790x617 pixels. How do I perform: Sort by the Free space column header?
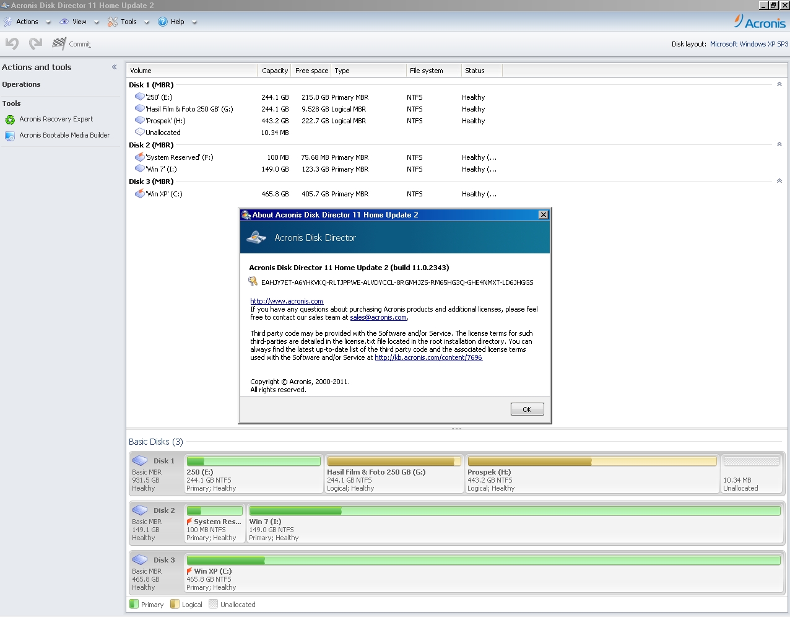[x=311, y=71]
